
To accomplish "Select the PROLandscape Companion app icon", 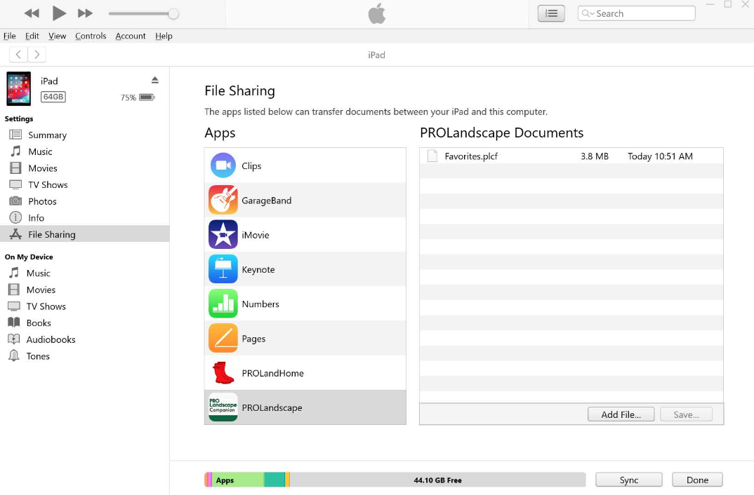I will (x=223, y=407).
